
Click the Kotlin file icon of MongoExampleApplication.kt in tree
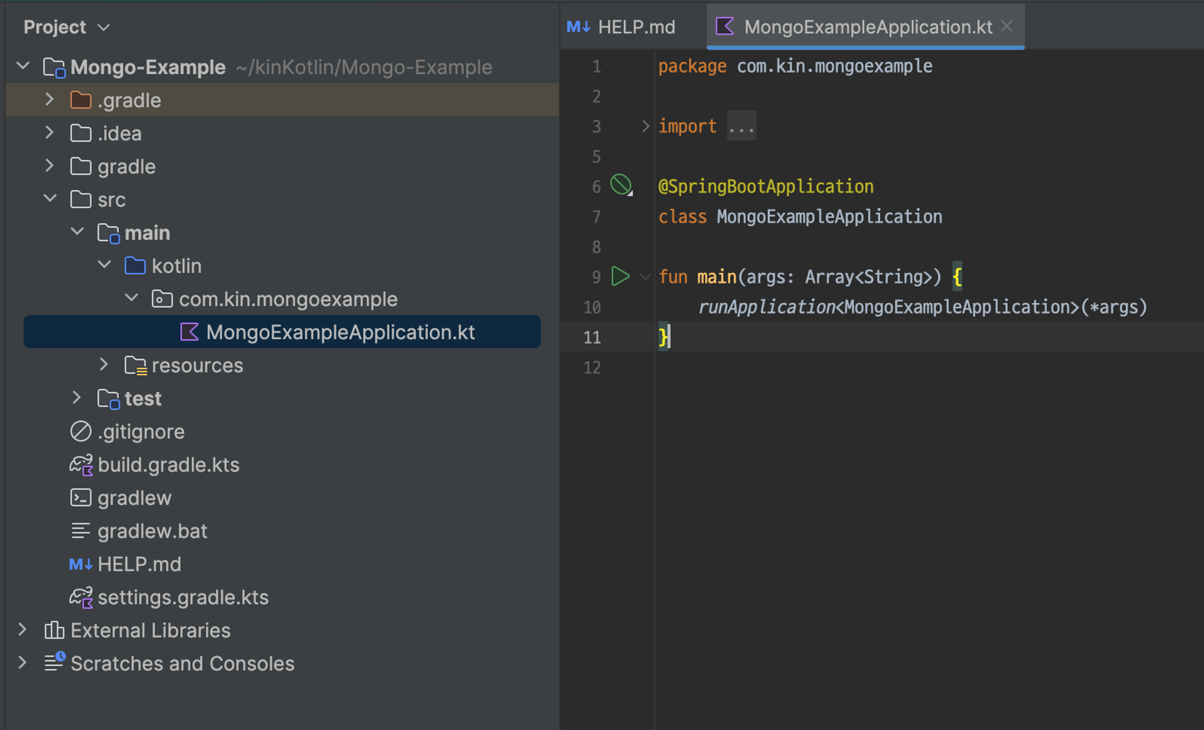[189, 332]
